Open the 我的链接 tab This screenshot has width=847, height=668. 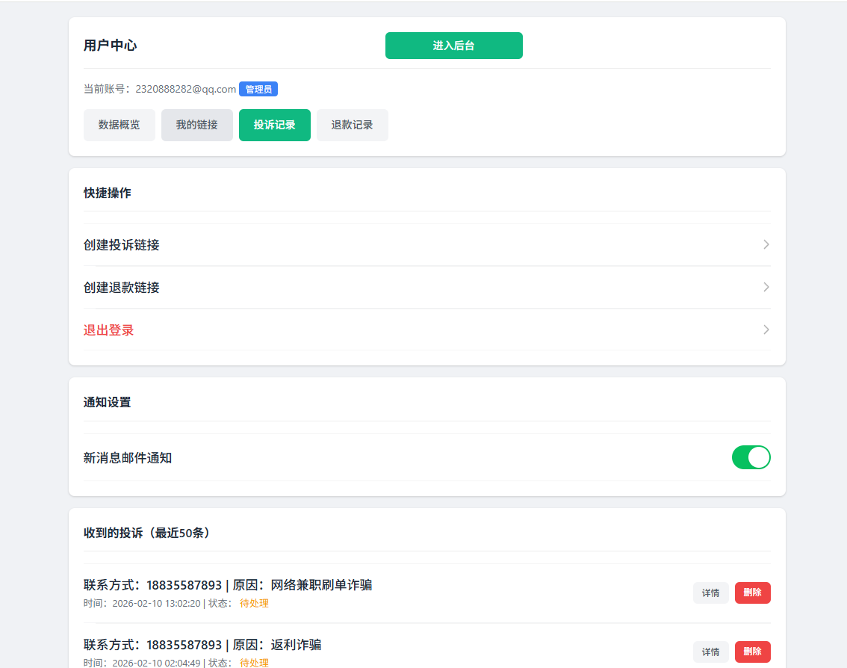click(x=197, y=125)
